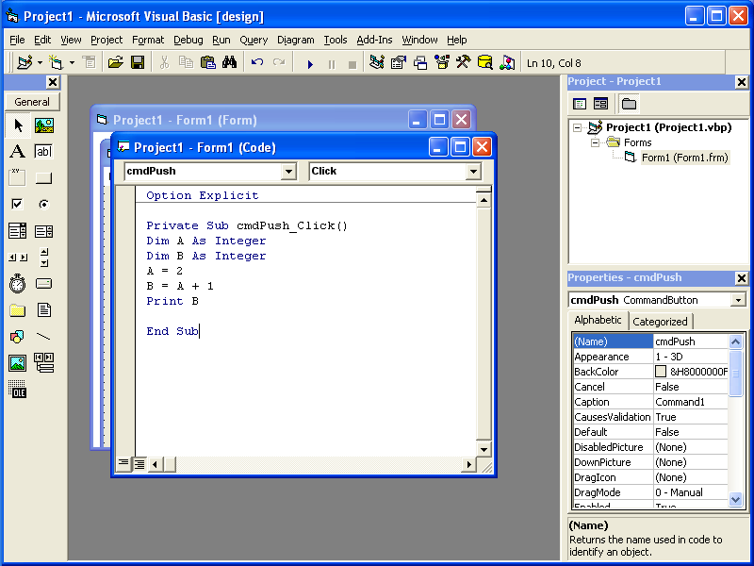This screenshot has height=566, width=754.
Task: Select the Shape control tool
Action: 18,337
